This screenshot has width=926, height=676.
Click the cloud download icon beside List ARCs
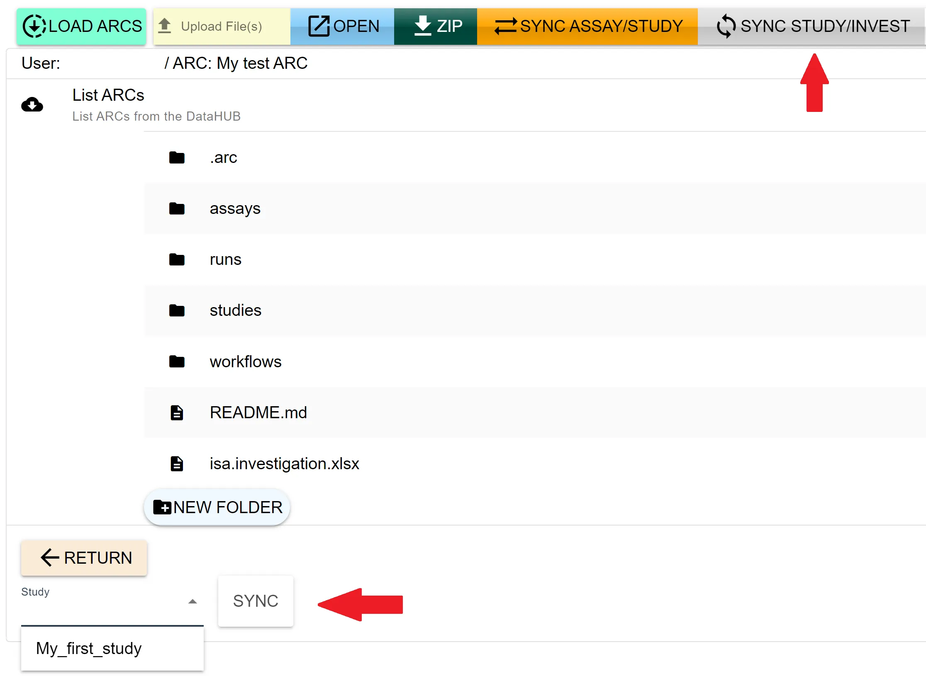click(32, 104)
